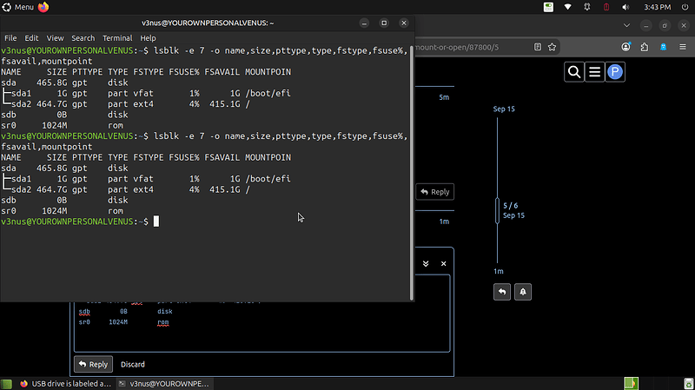Open the Firefox account icon
Viewport: 695px width, 390px height.
(625, 47)
